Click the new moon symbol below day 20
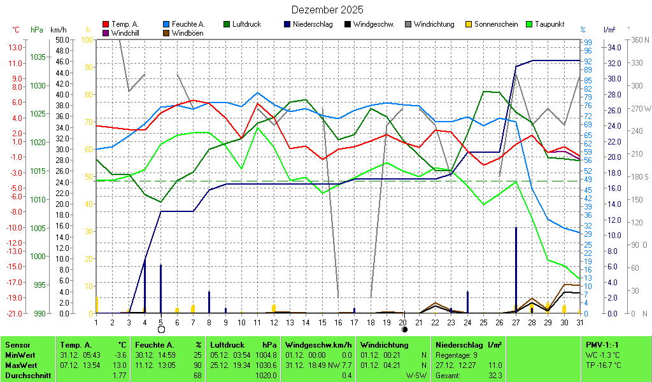 tap(404, 329)
